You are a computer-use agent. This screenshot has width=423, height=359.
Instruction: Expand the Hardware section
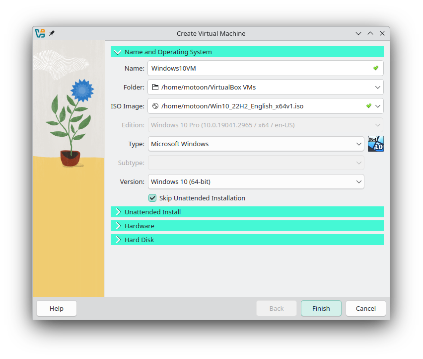[x=247, y=226]
